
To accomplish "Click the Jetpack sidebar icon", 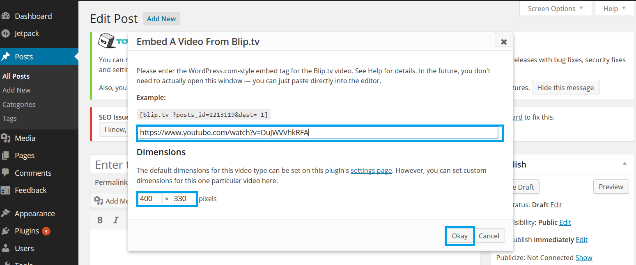I will [x=6, y=34].
